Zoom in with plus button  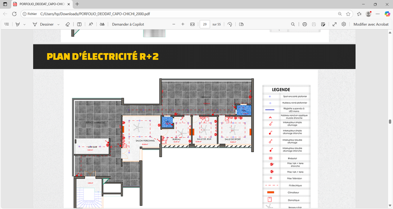(183, 24)
